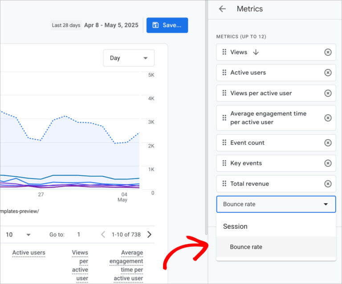
Task: Remove Average engagement time metric
Action: pos(328,118)
